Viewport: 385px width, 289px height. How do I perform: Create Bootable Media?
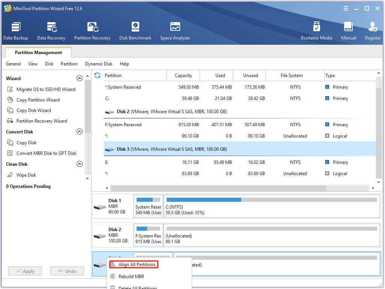click(x=316, y=31)
